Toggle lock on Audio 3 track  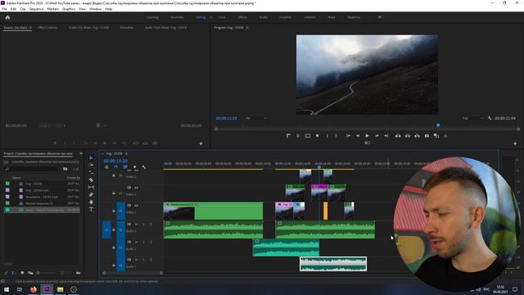point(114,265)
